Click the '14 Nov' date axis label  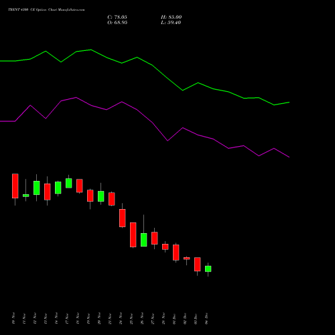pos(56,318)
